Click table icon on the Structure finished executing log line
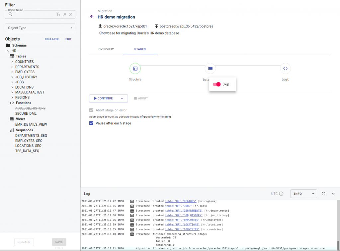This screenshot has height=251, width=340. [x=132, y=234]
